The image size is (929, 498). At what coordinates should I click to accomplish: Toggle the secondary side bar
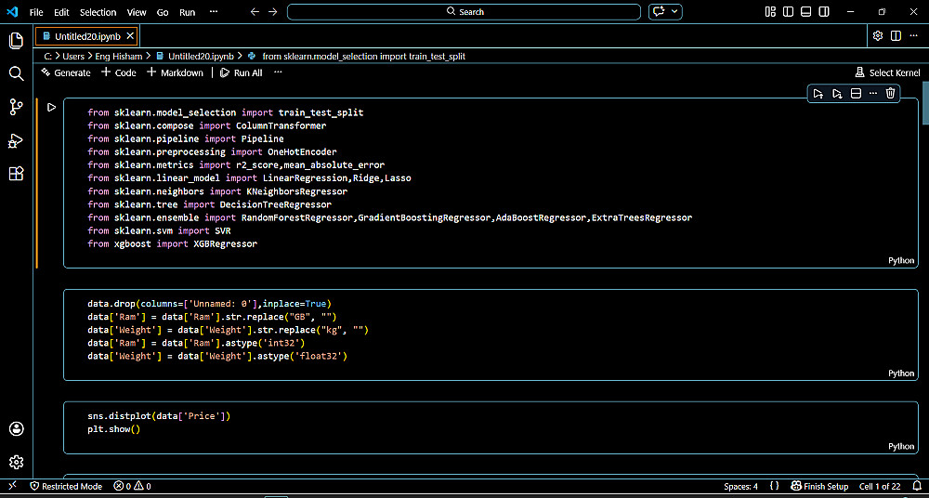click(823, 12)
